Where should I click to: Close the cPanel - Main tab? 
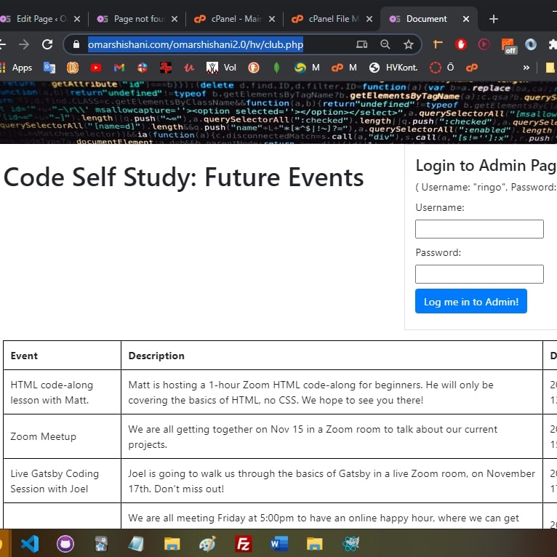[x=272, y=19]
